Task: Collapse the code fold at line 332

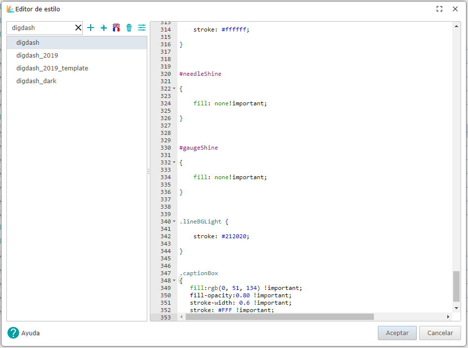Action: point(174,162)
